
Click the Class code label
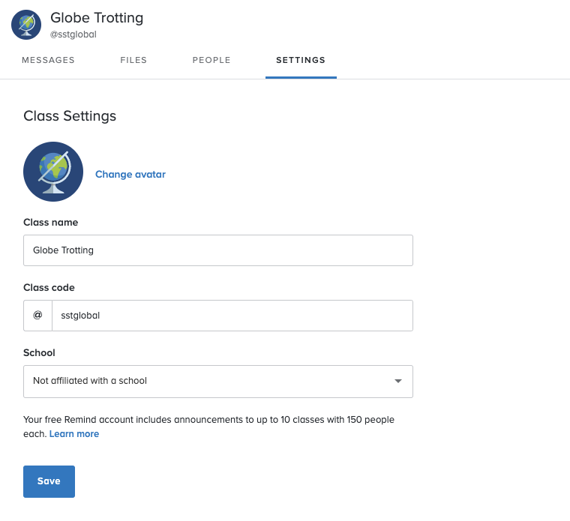tap(49, 287)
